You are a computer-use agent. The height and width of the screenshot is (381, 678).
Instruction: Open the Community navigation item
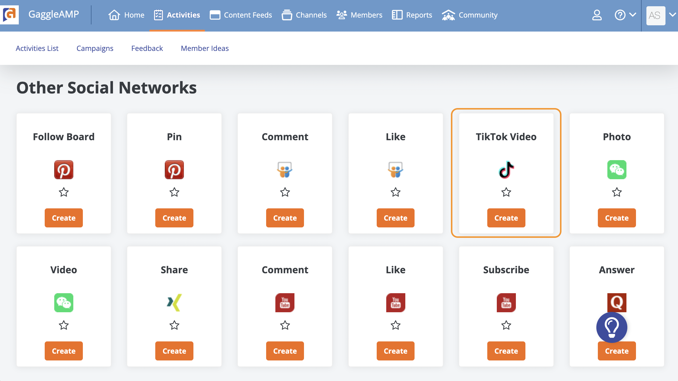[469, 15]
